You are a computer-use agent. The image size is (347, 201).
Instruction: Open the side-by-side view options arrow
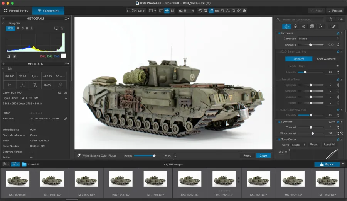click(155, 11)
